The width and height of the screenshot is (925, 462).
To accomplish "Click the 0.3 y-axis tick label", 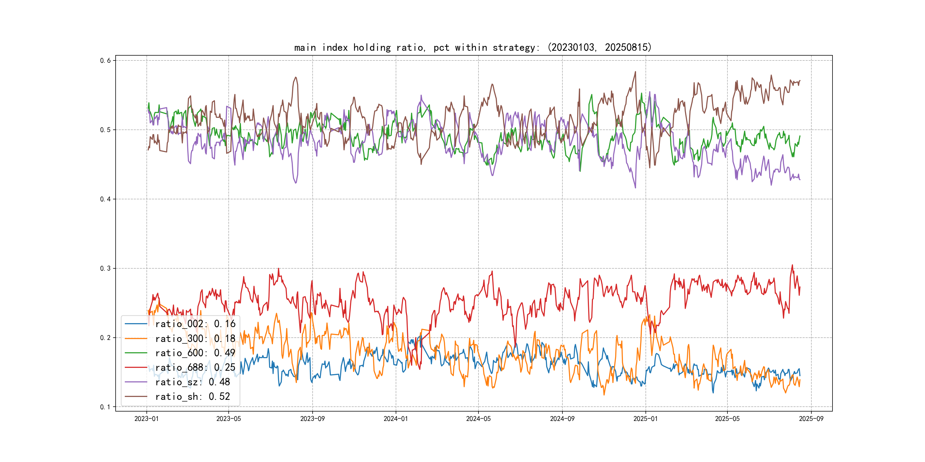I will [105, 268].
